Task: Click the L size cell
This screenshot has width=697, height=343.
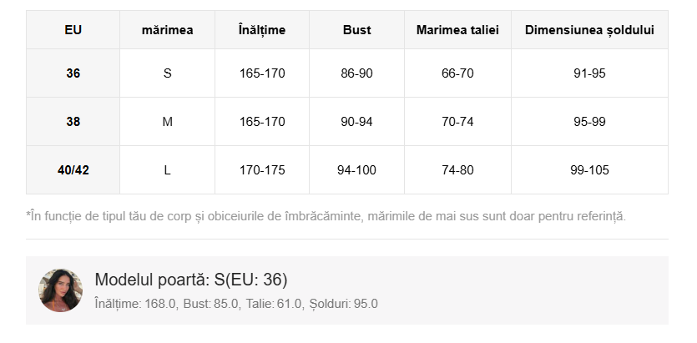Action: [x=167, y=170]
